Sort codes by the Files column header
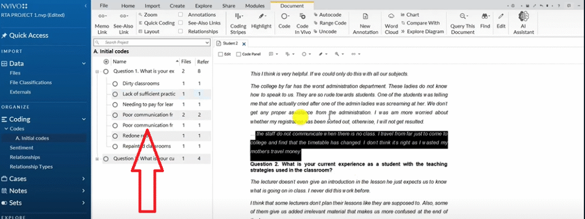This screenshot has height=219, width=585. 186,62
